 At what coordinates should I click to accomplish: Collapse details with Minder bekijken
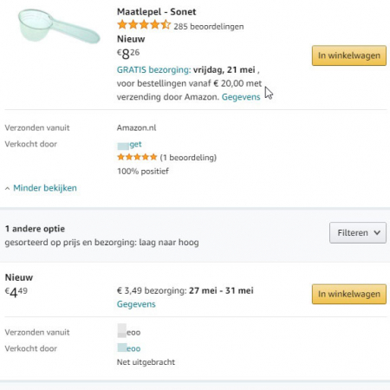coord(45,188)
